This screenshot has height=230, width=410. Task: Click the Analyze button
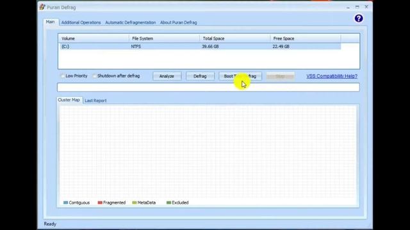[167, 76]
